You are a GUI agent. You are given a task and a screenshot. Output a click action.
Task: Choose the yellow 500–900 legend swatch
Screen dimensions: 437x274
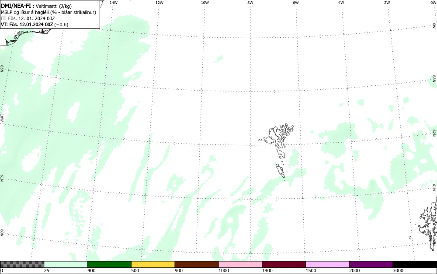pos(153,264)
